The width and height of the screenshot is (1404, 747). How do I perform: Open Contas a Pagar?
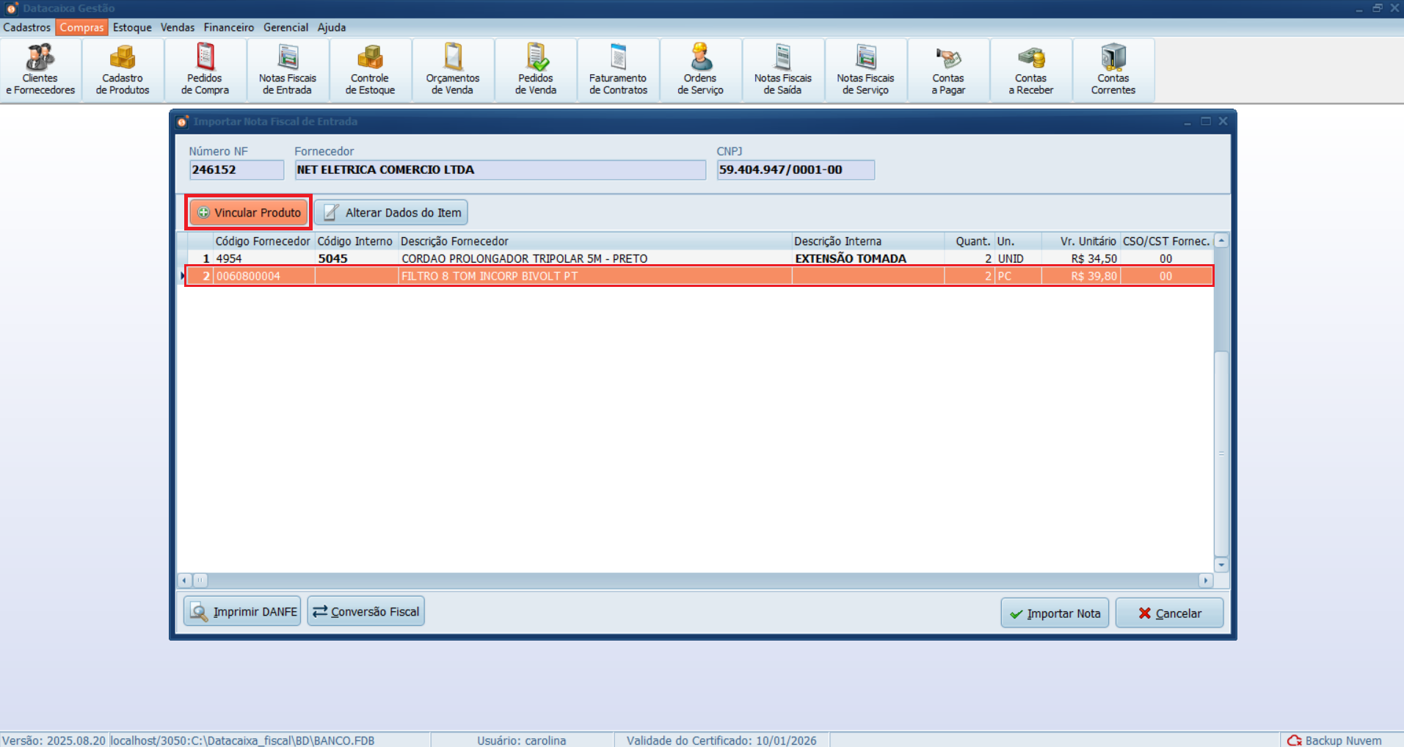948,70
